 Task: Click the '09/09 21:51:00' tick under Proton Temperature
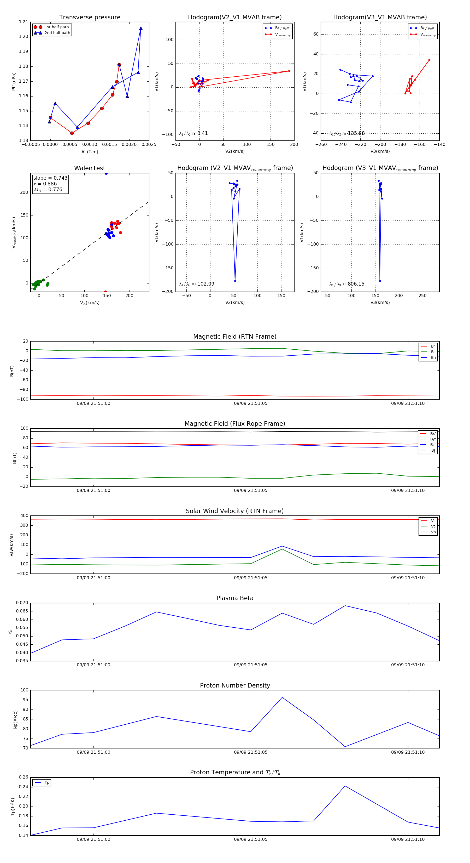[x=93, y=839]
